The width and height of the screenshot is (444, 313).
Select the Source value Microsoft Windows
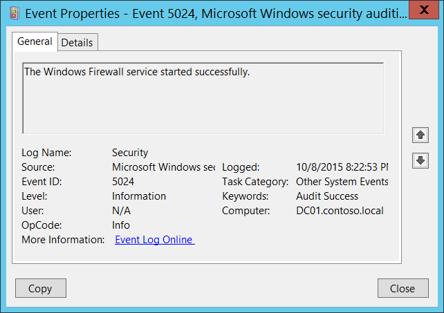pos(163,167)
